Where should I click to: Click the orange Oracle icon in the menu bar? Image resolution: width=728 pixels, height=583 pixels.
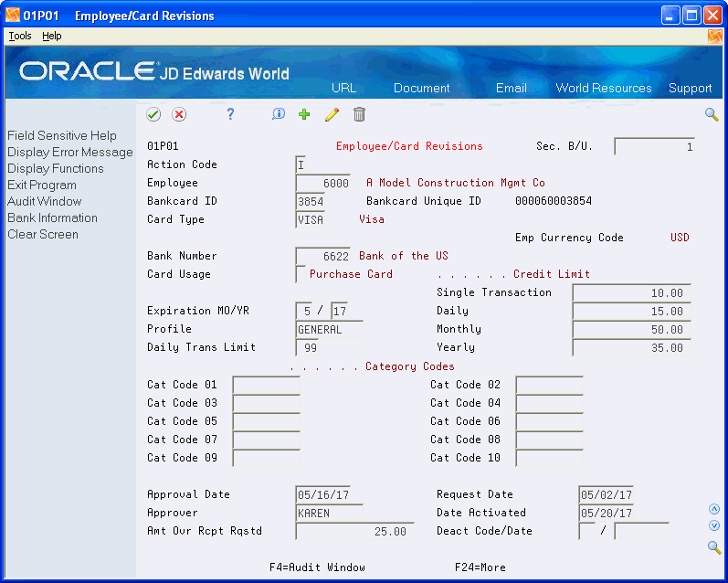click(x=715, y=37)
